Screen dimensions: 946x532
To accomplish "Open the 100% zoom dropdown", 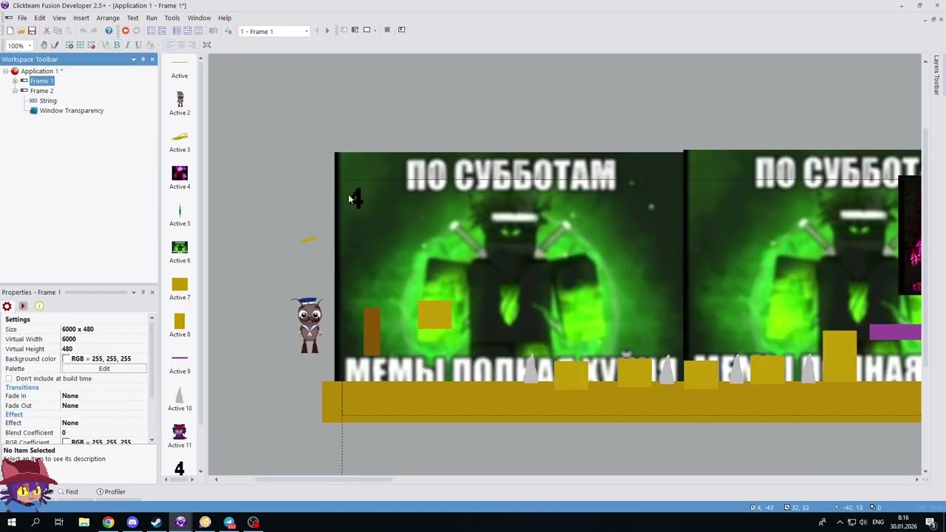I will tap(29, 46).
